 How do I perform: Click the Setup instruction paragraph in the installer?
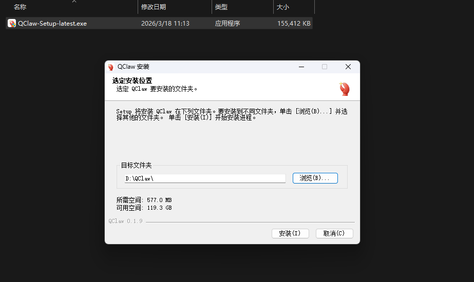(x=232, y=114)
